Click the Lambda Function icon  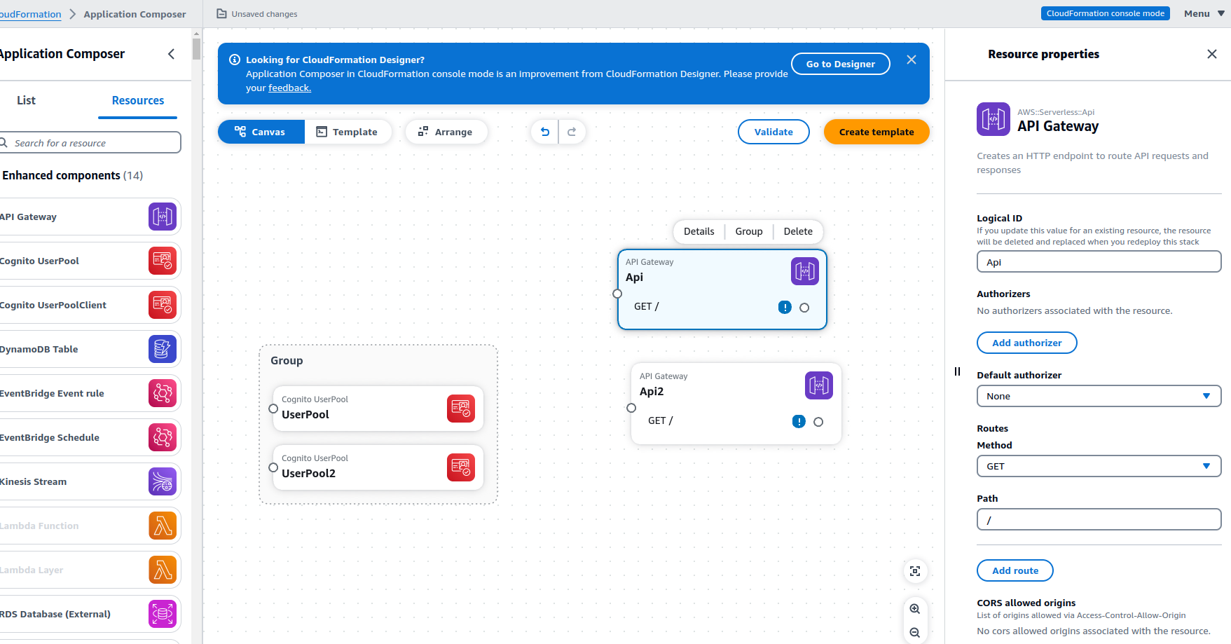pos(163,526)
